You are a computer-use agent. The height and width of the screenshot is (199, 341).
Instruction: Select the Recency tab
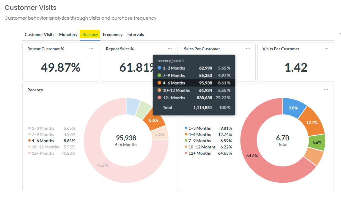click(x=90, y=35)
